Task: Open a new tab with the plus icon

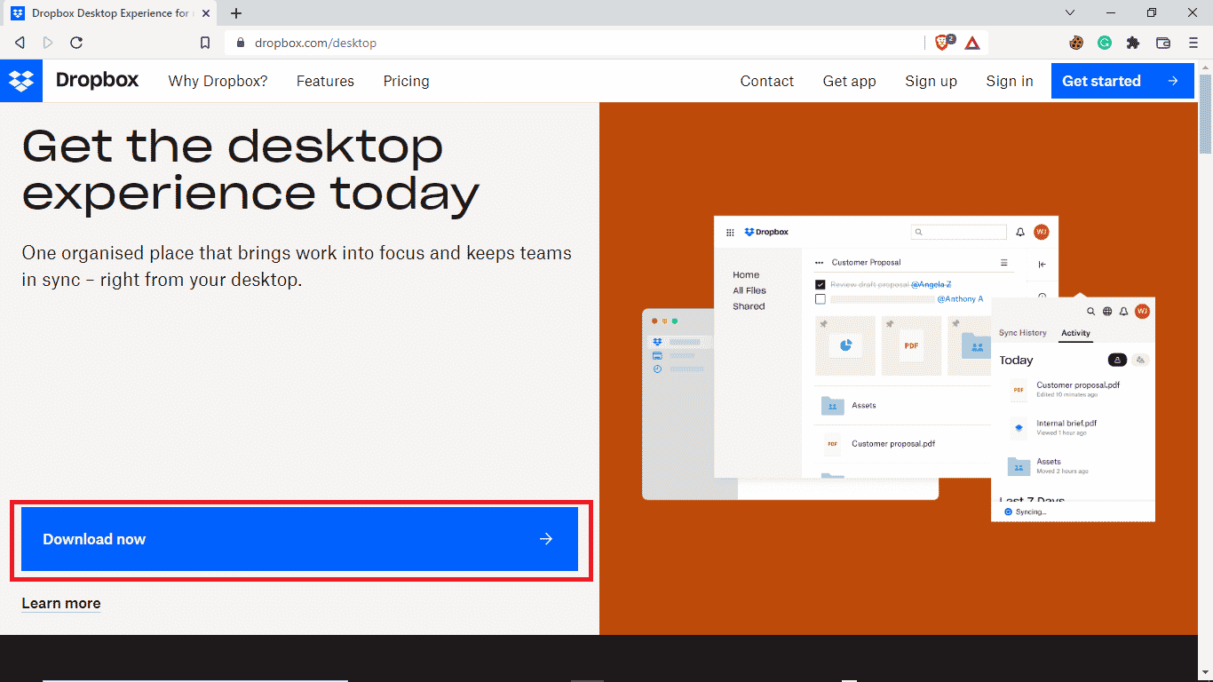Action: pos(236,13)
